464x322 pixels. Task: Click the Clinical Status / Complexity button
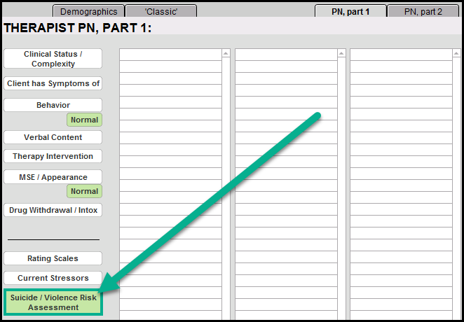pyautogui.click(x=53, y=59)
